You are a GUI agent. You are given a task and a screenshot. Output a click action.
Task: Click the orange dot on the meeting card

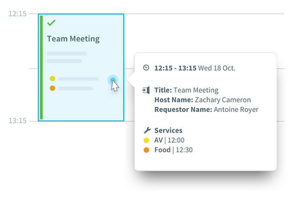53,88
